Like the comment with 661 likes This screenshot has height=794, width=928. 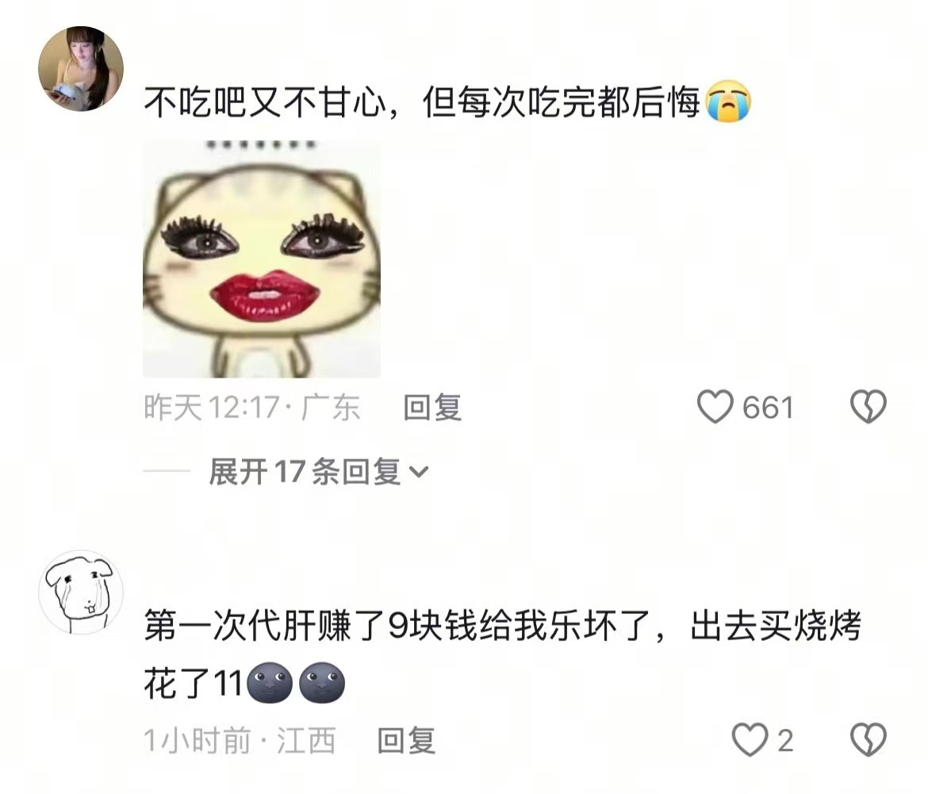point(715,407)
